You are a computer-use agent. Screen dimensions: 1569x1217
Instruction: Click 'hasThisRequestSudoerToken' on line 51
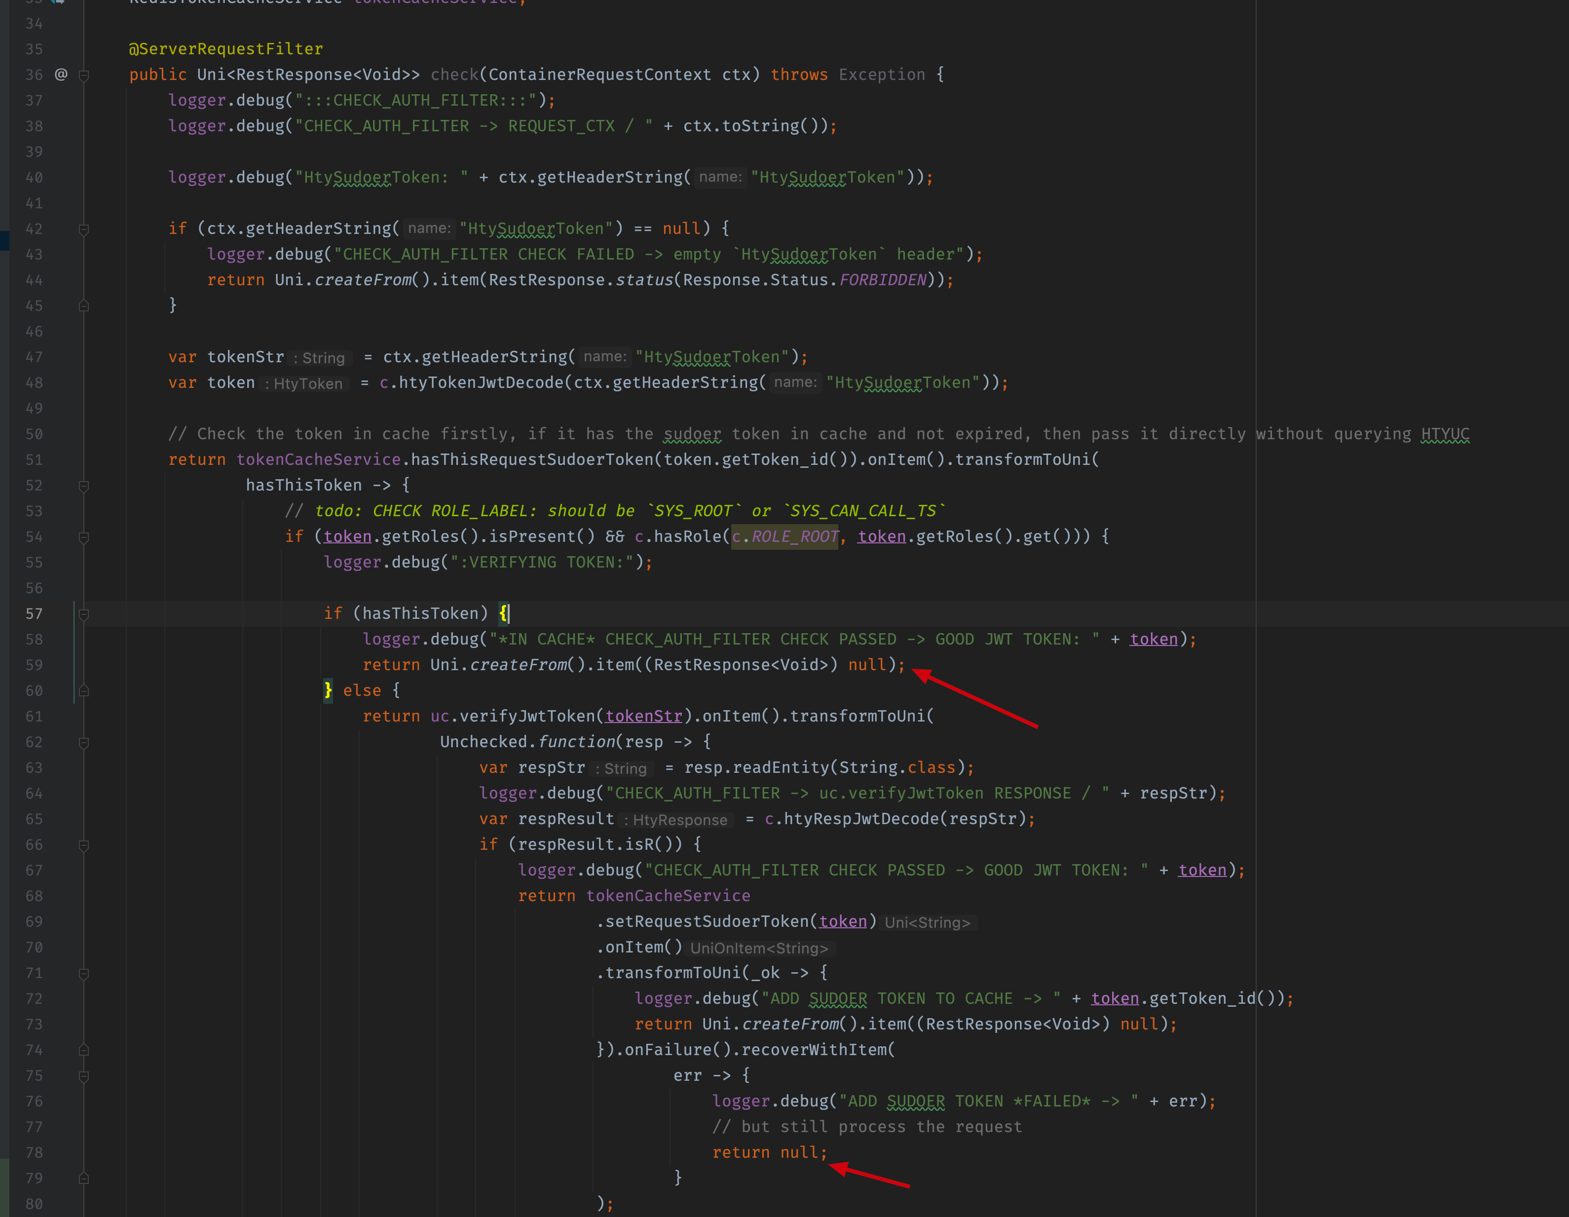click(x=532, y=460)
